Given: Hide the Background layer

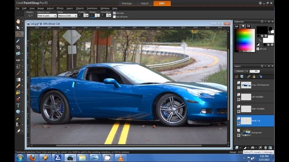Looking at the screenshot, I should point(238,135).
